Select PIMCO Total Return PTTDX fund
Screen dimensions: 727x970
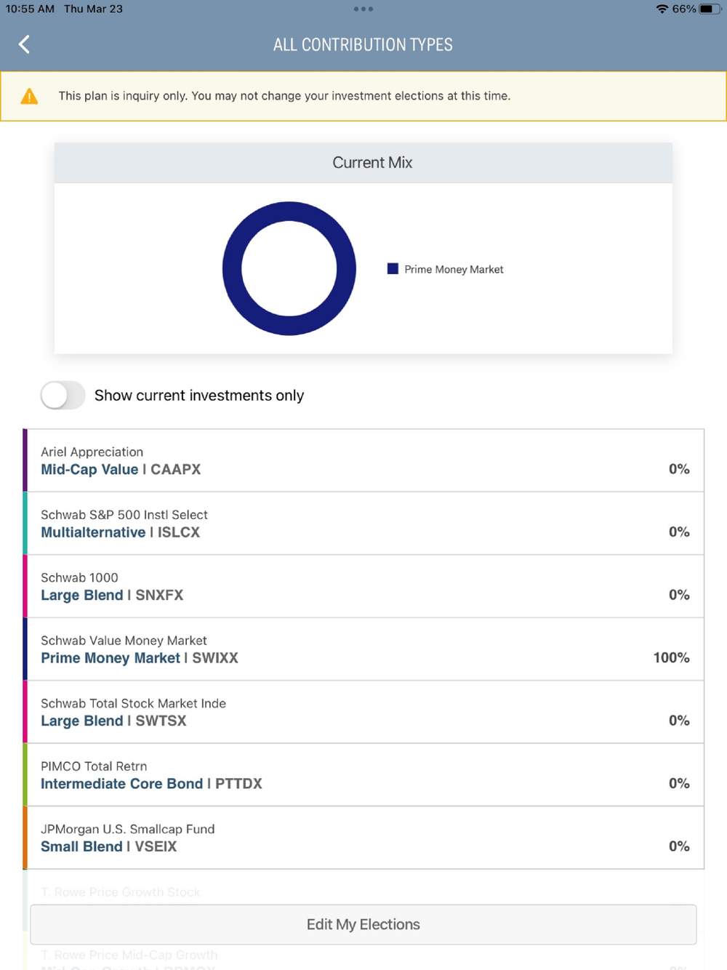(x=363, y=775)
